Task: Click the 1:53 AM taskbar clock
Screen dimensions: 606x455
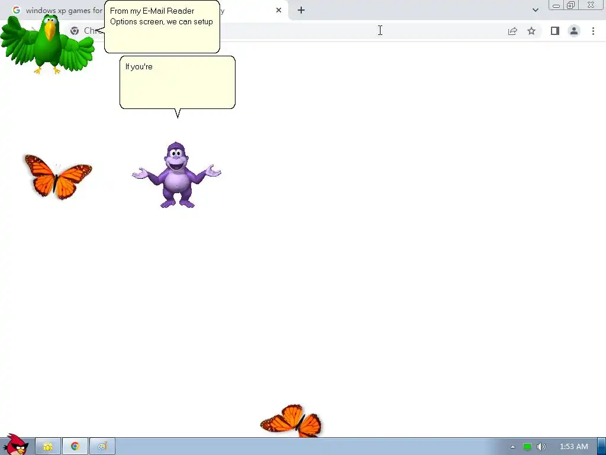Action: (x=574, y=447)
